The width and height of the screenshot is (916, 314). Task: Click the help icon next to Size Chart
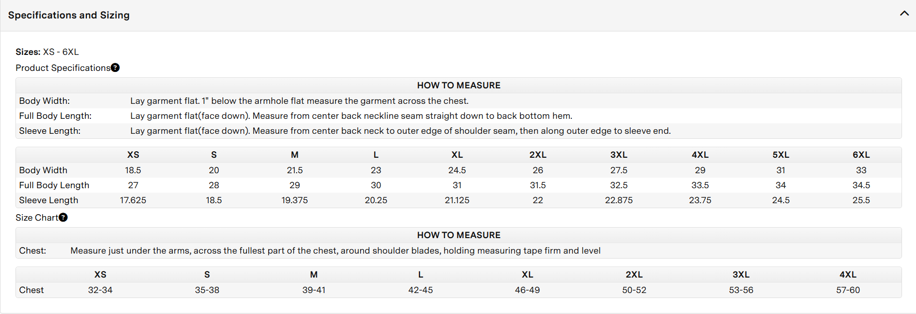(x=63, y=218)
